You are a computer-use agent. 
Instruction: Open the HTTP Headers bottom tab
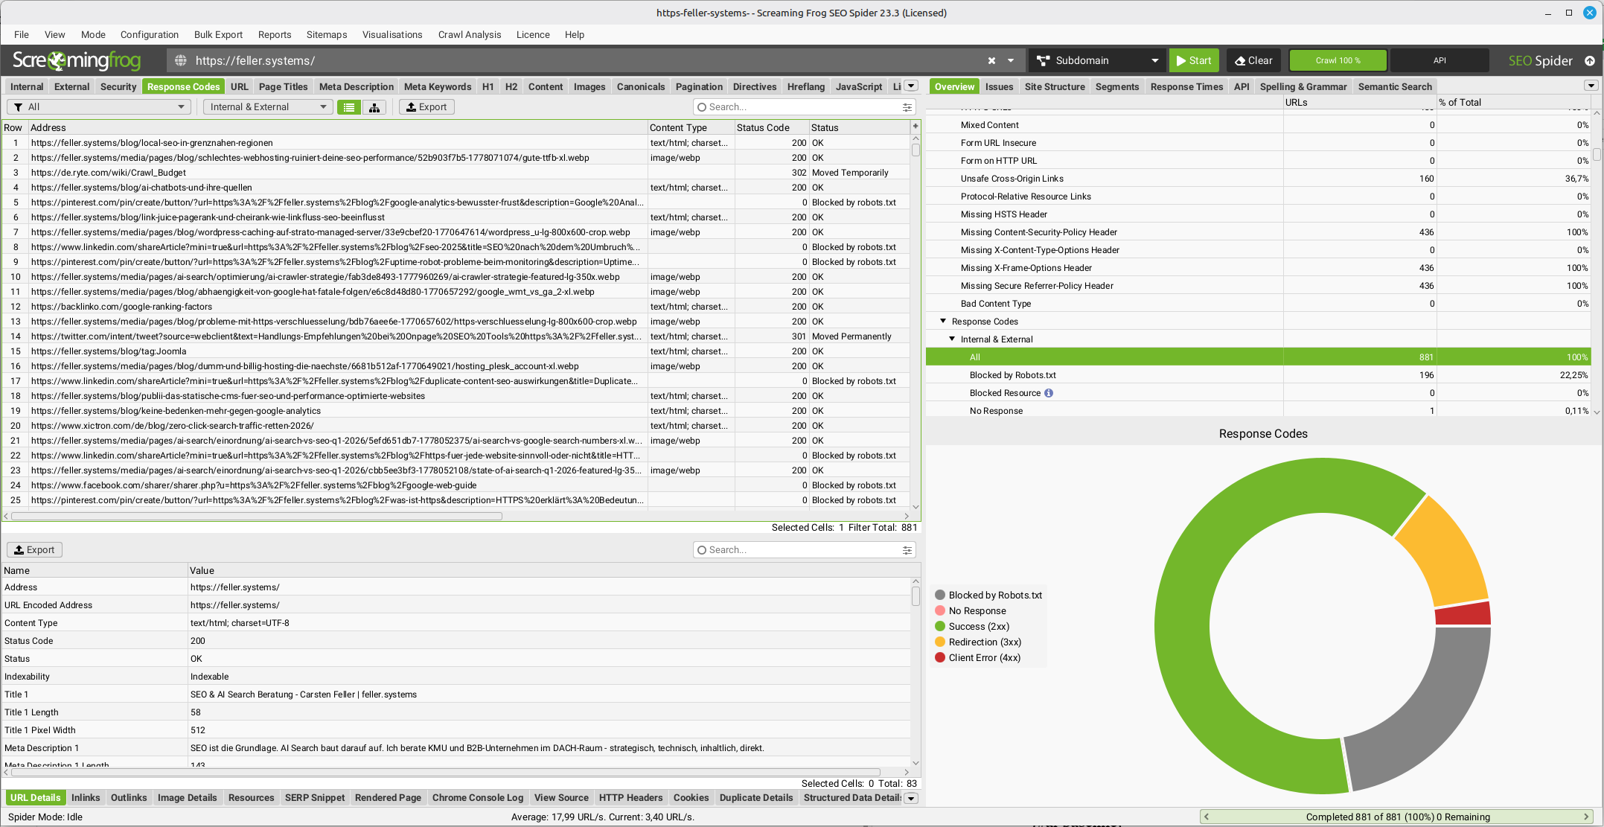630,797
